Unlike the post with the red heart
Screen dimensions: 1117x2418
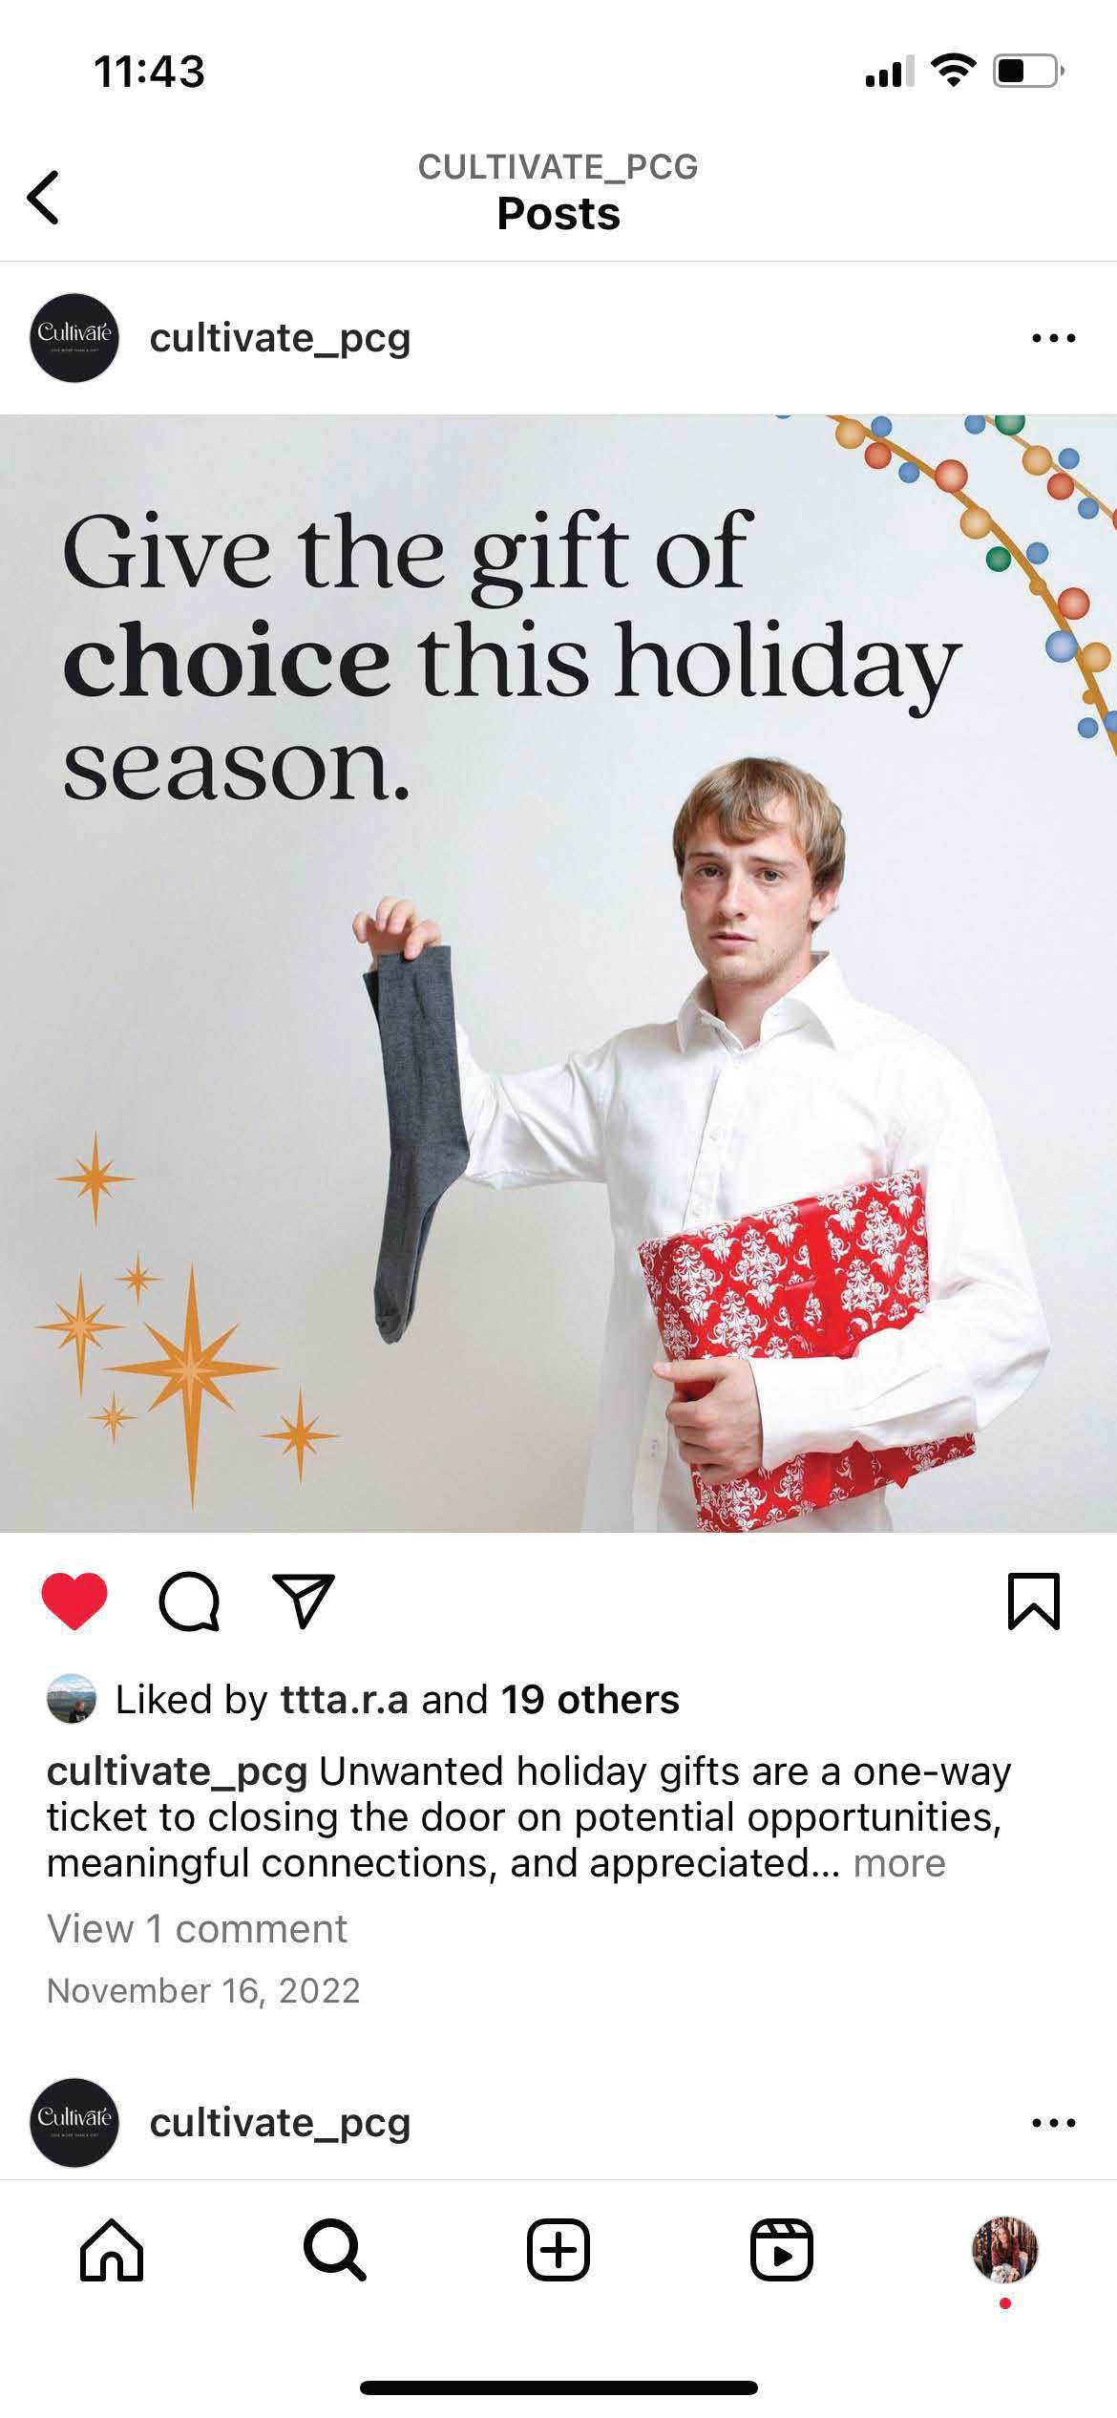point(74,1601)
